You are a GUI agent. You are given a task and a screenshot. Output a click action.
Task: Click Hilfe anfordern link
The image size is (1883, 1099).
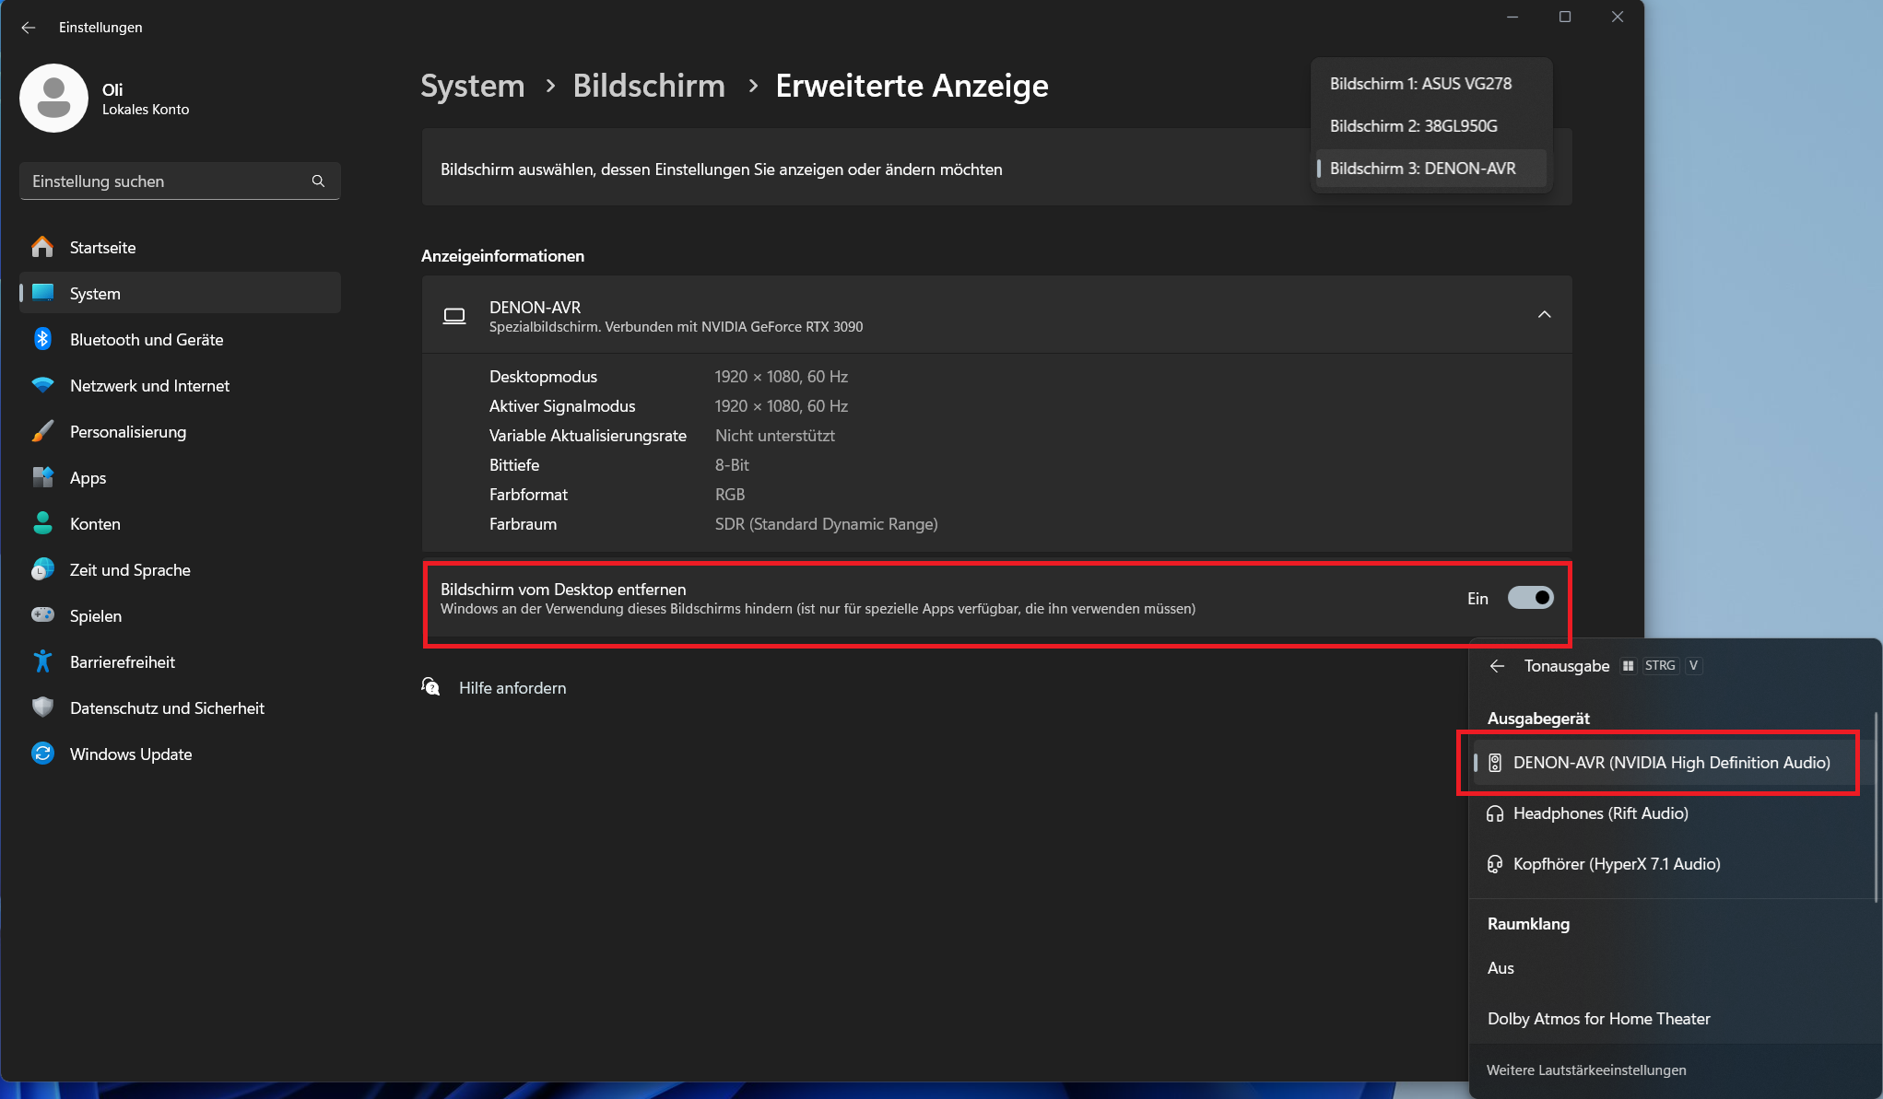512,688
